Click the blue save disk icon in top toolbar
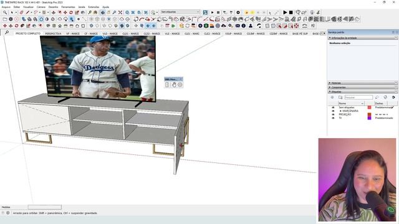The width and height of the screenshot is (399, 224). [x=205, y=12]
